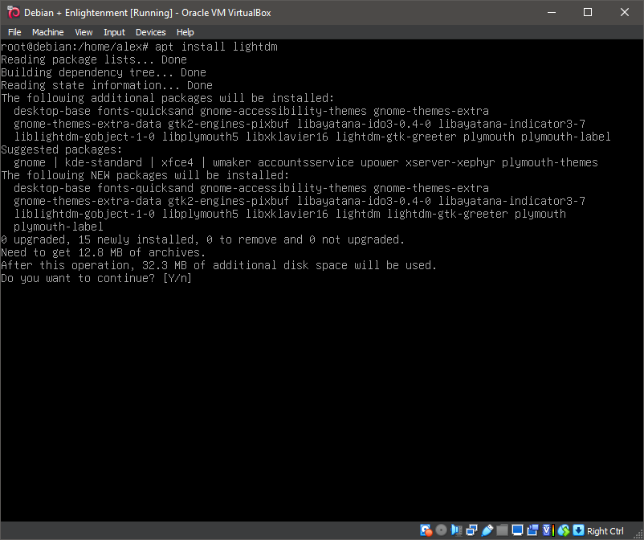
Task: Open the shared folders status icon
Action: pyautogui.click(x=502, y=530)
